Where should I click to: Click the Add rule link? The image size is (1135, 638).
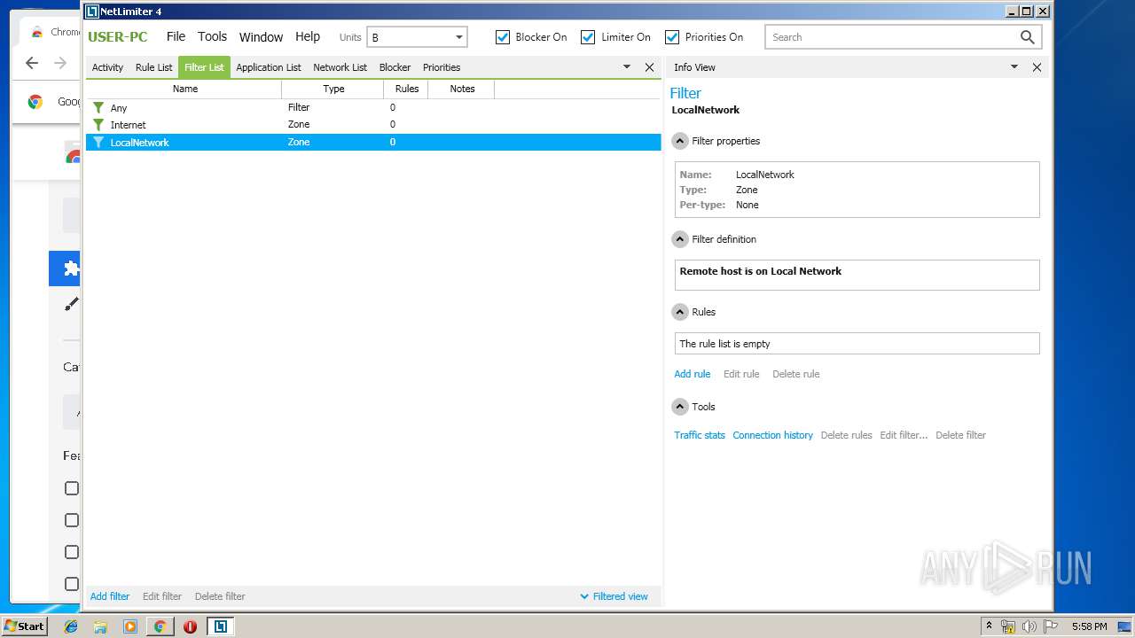pos(693,374)
